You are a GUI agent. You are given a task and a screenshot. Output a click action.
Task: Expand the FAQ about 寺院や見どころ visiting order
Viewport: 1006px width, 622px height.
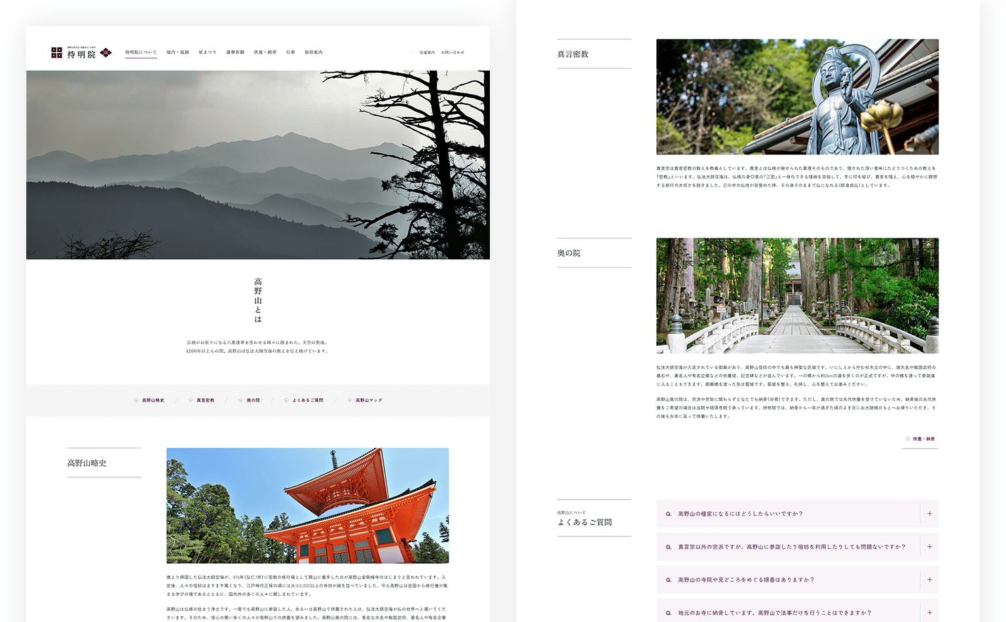tap(929, 579)
